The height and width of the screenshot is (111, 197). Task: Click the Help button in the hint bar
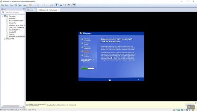(189, 105)
